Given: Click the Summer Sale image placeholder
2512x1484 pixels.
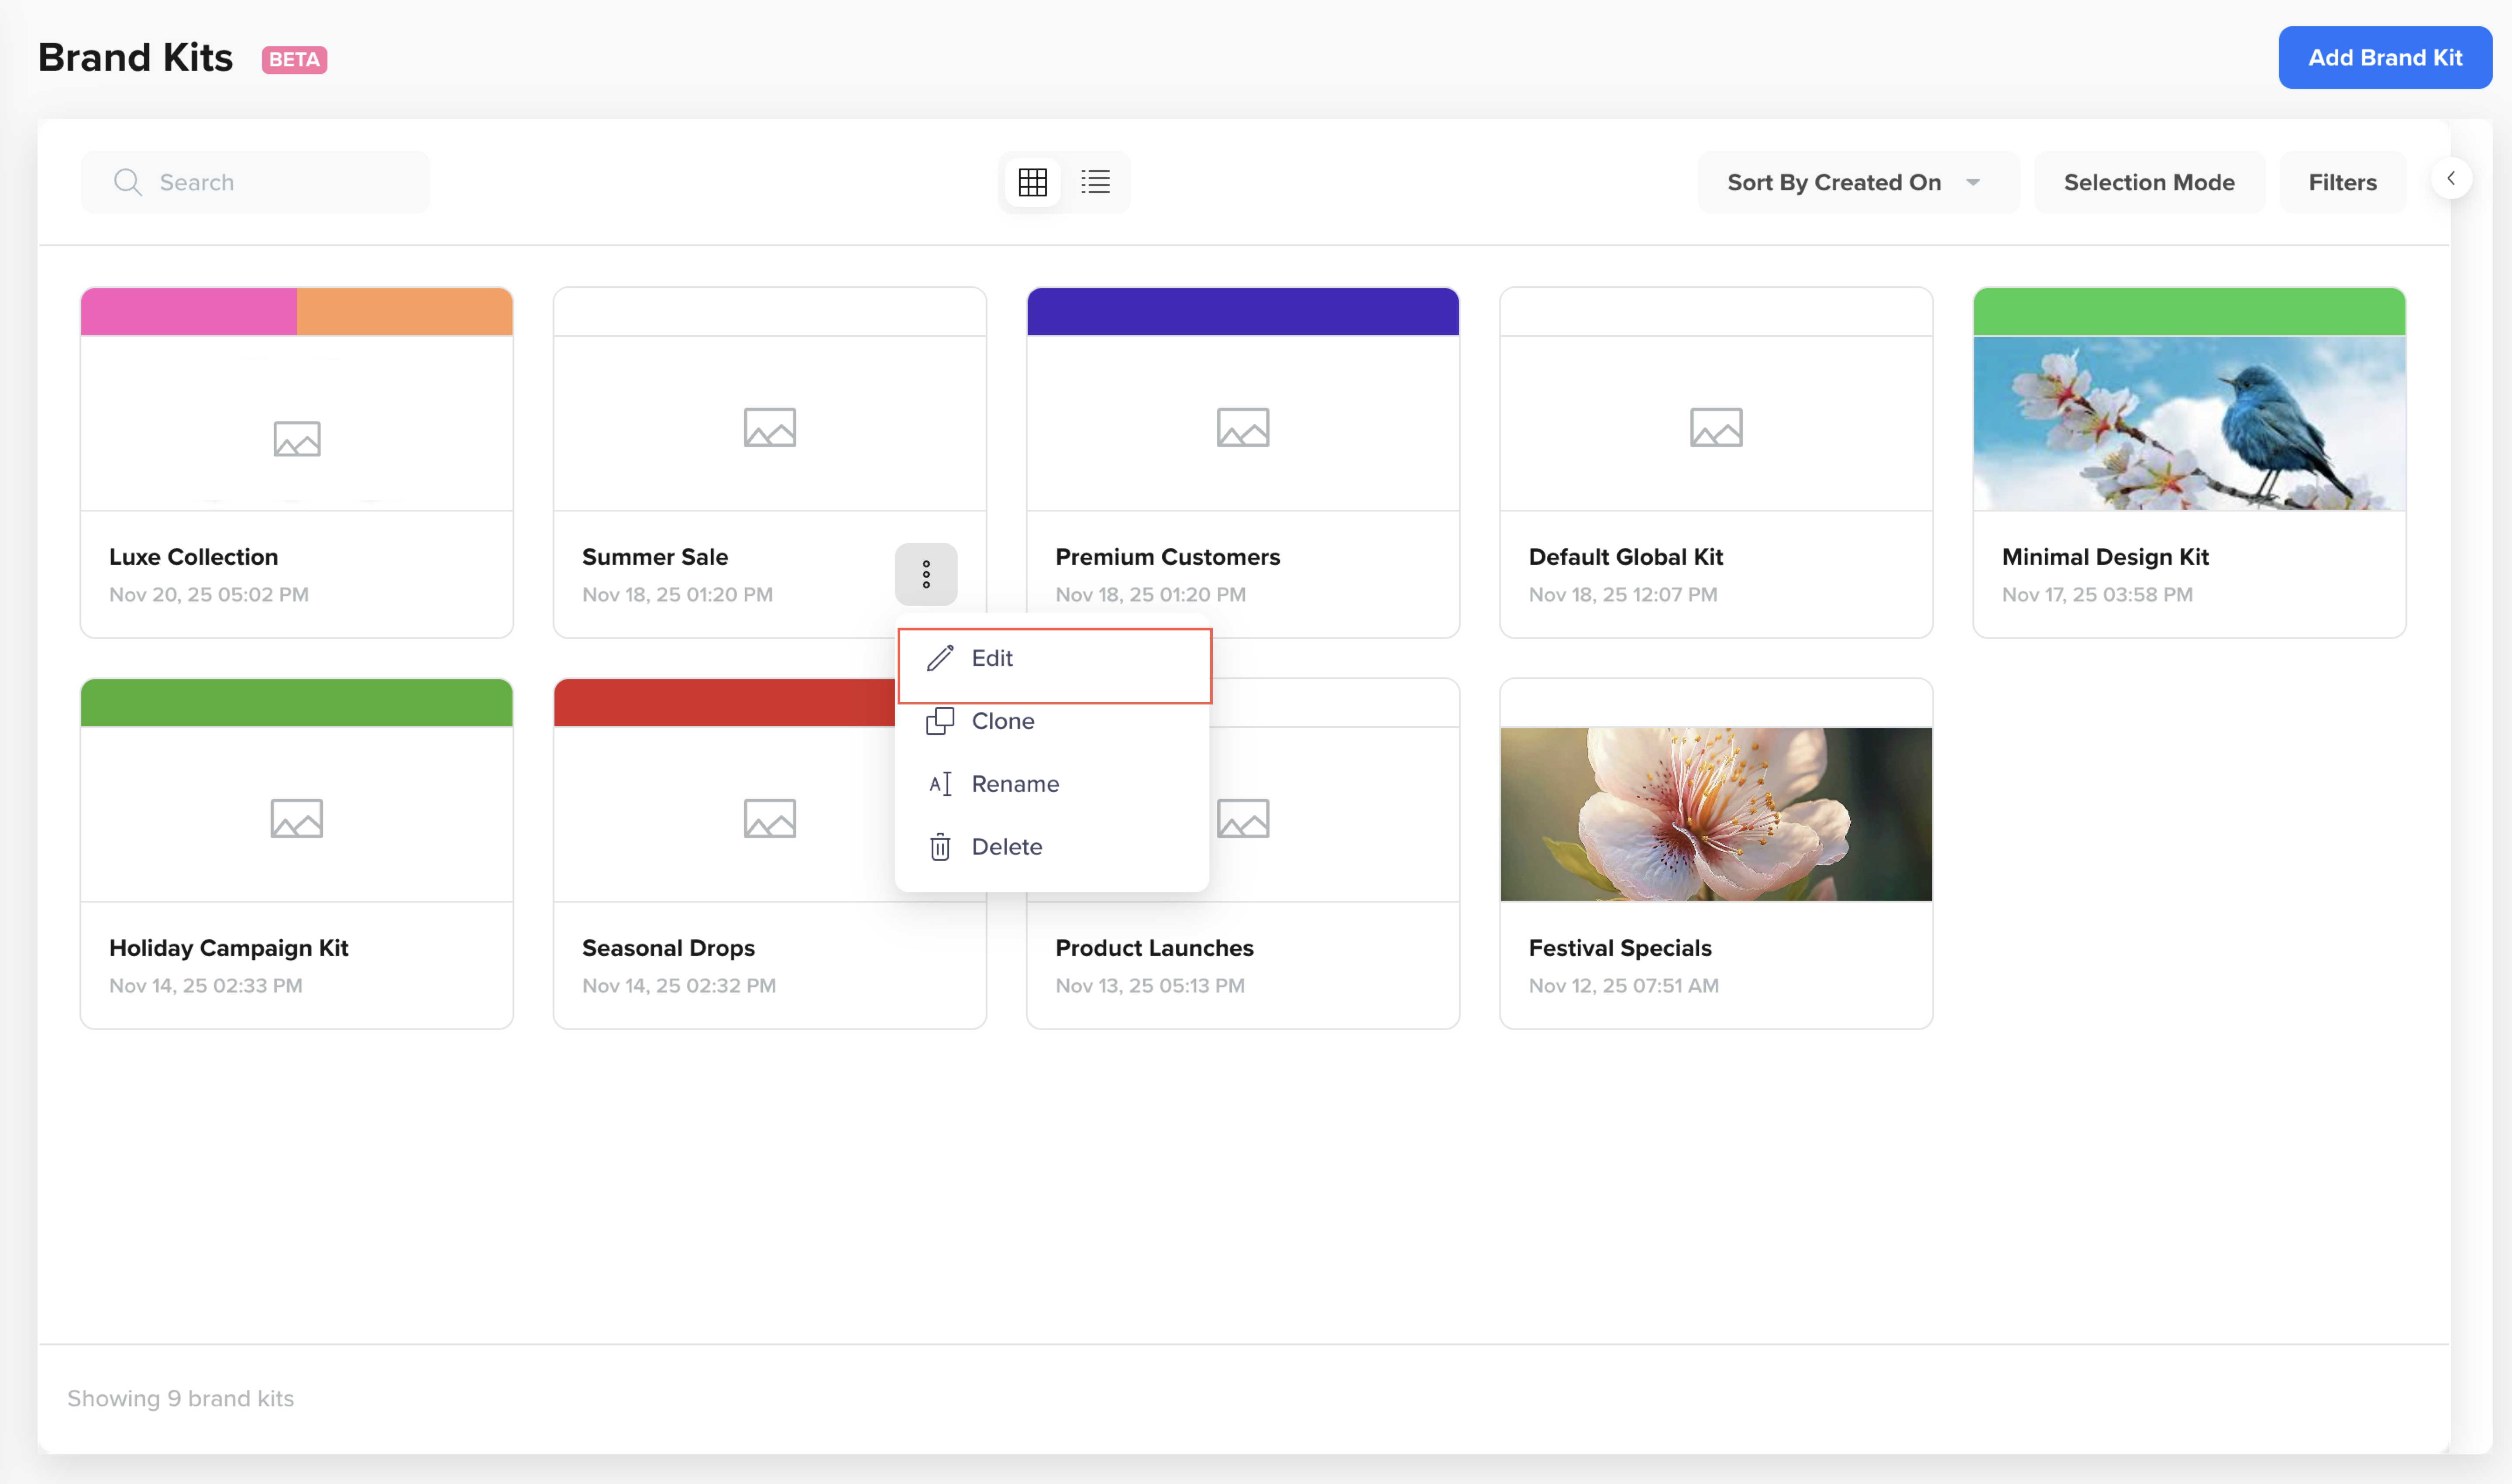Looking at the screenshot, I should 770,427.
